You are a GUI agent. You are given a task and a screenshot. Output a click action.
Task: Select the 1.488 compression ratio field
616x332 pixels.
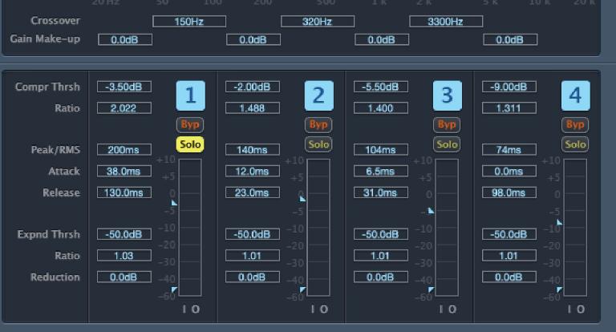point(253,108)
